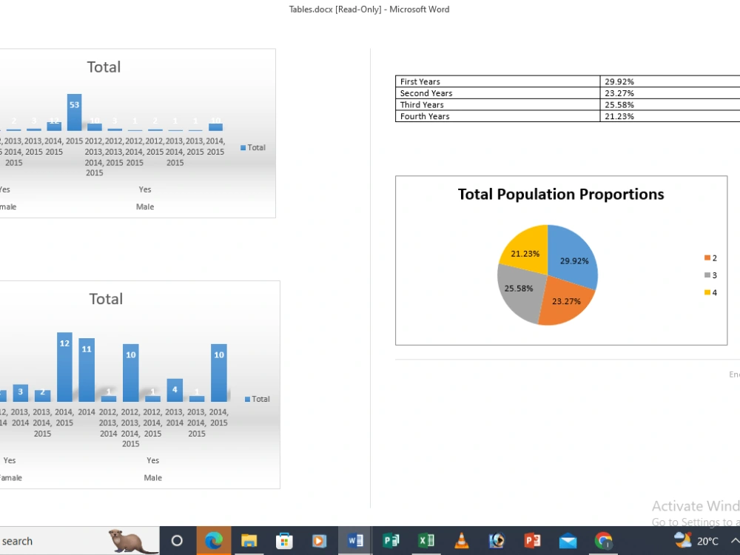Click the 21.23% table cell

click(x=670, y=116)
